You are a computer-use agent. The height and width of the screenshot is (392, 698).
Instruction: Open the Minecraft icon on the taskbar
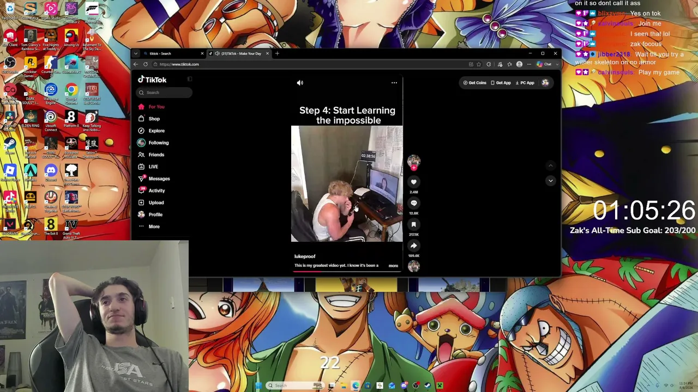pos(440,385)
